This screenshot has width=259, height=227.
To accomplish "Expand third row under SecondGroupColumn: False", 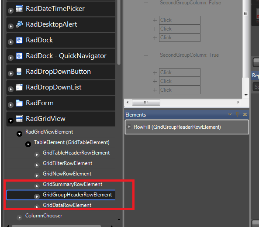I will pyautogui.click(x=155, y=38).
